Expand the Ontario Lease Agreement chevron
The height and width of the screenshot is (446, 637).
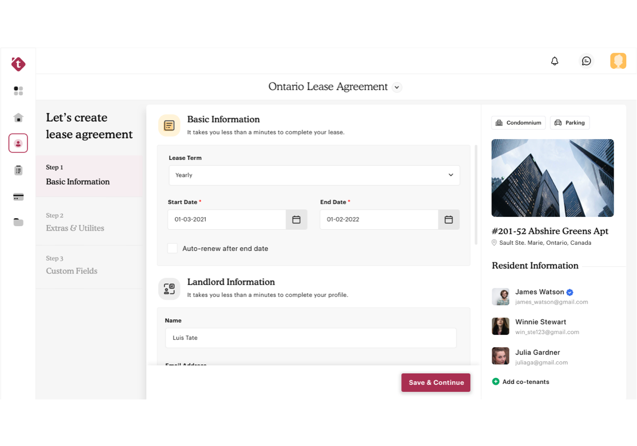[x=397, y=87]
